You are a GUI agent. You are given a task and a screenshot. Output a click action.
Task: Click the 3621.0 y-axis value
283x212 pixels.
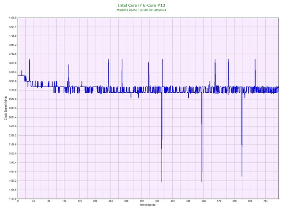click(x=13, y=63)
